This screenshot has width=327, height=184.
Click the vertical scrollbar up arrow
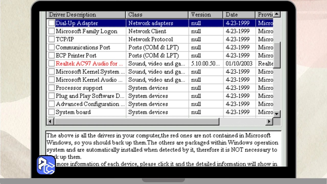point(277,14)
